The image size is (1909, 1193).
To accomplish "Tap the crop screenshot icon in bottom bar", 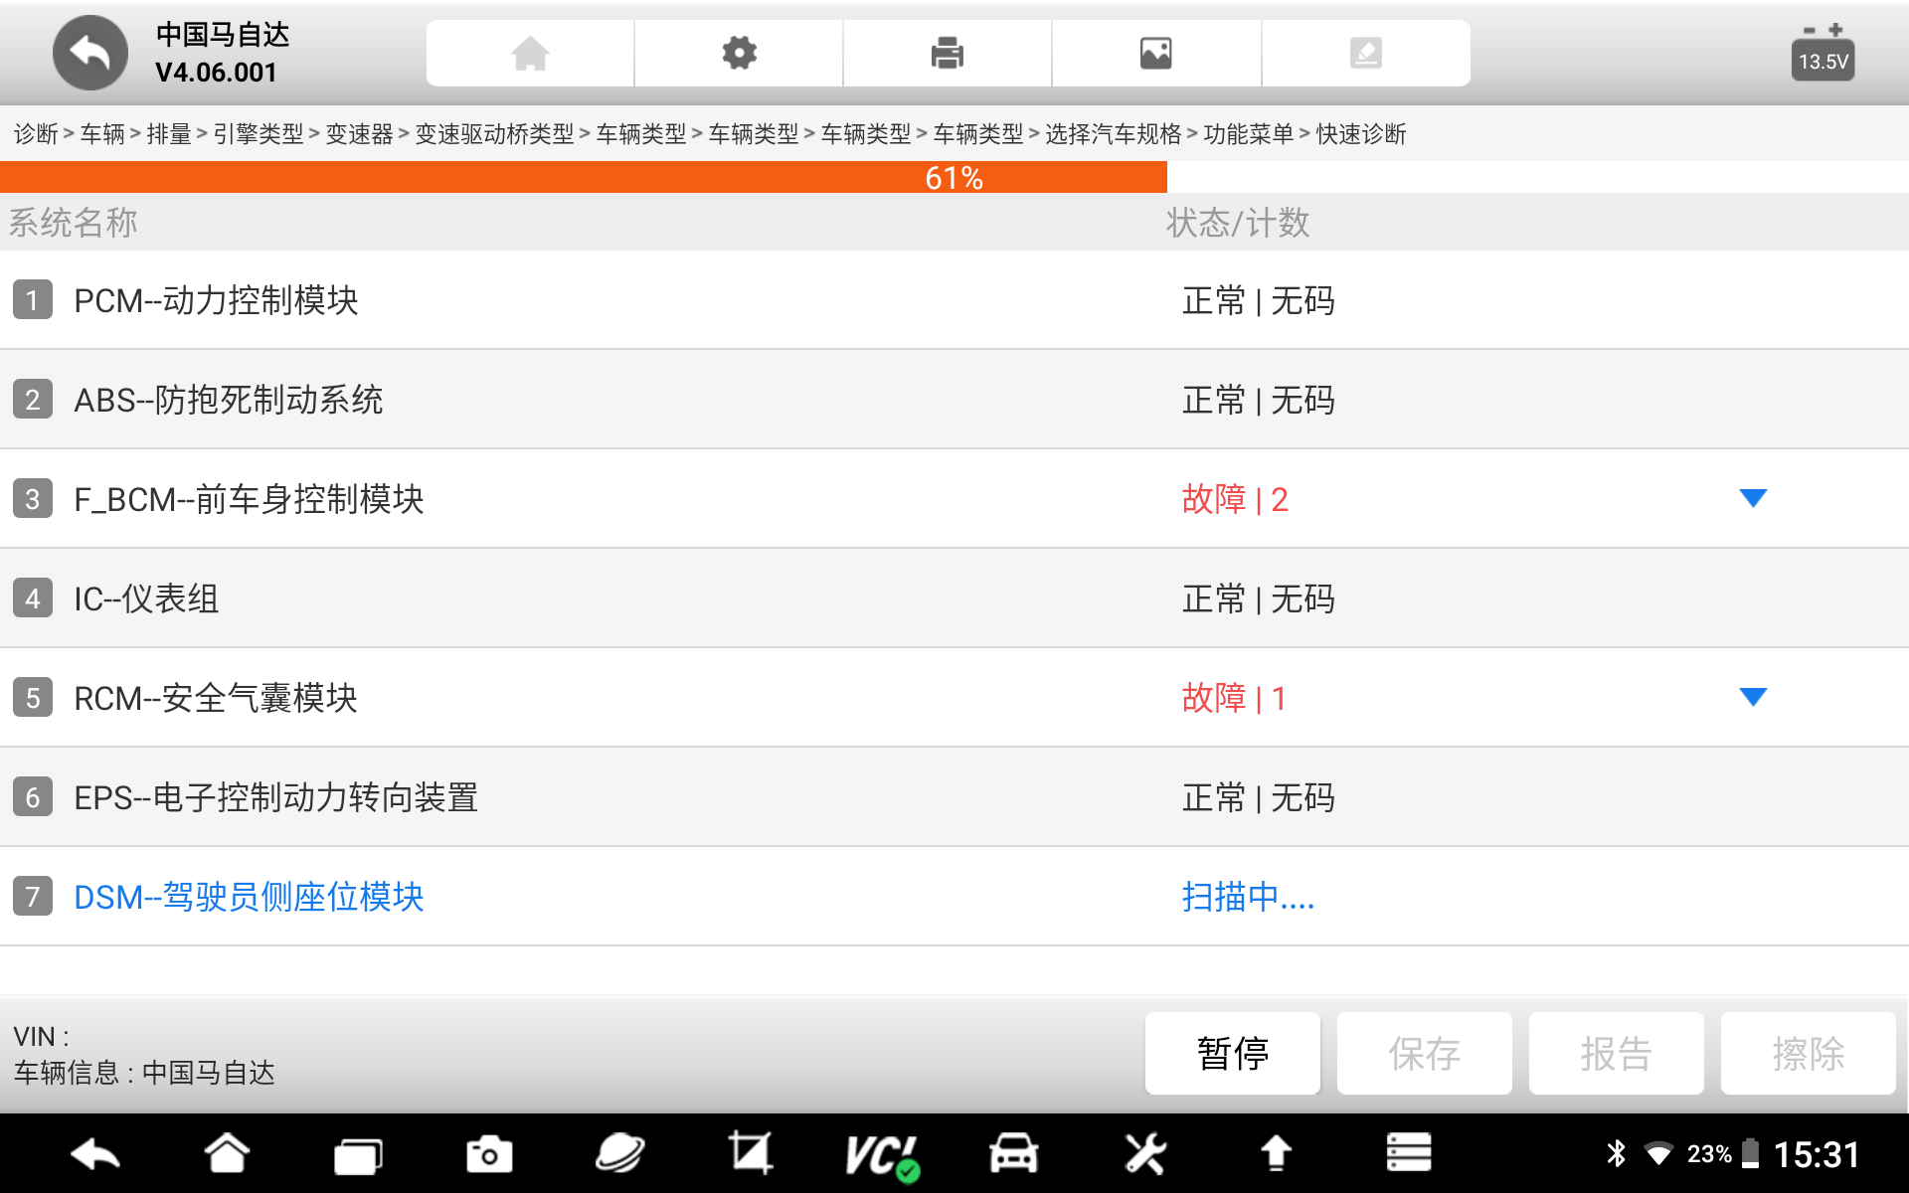I will pyautogui.click(x=750, y=1154).
